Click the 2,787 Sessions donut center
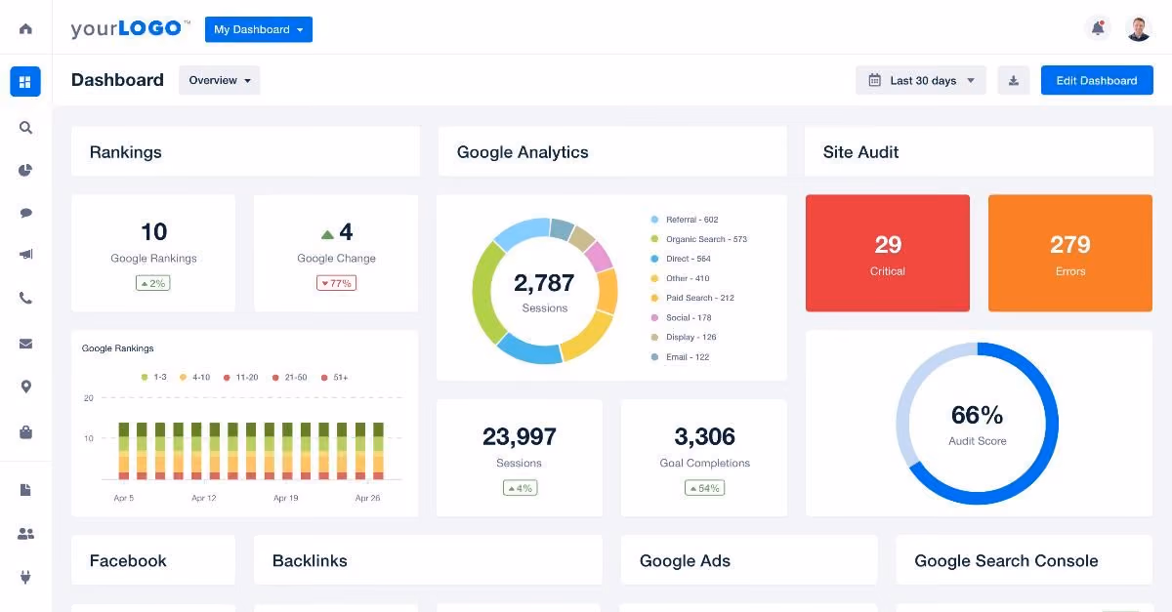The height and width of the screenshot is (612, 1172). [544, 291]
